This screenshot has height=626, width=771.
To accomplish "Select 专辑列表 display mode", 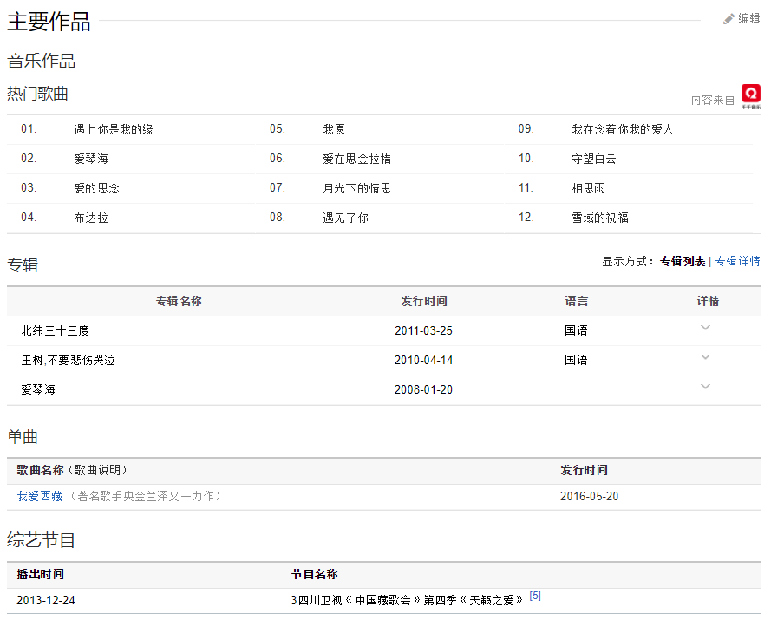I will pos(682,261).
